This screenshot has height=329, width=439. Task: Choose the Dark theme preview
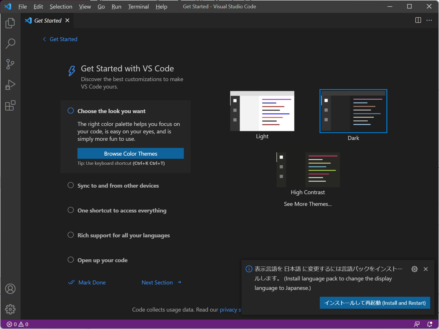(353, 111)
